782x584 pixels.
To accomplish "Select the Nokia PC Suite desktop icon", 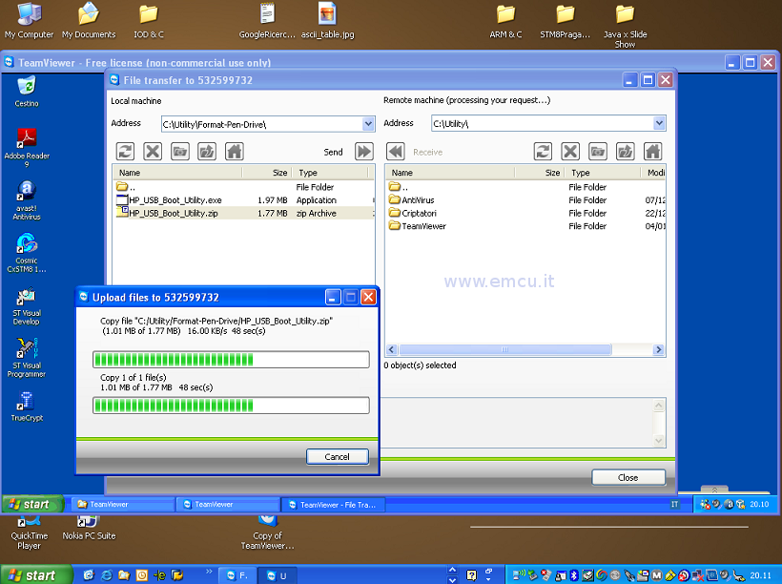I will point(89,529).
